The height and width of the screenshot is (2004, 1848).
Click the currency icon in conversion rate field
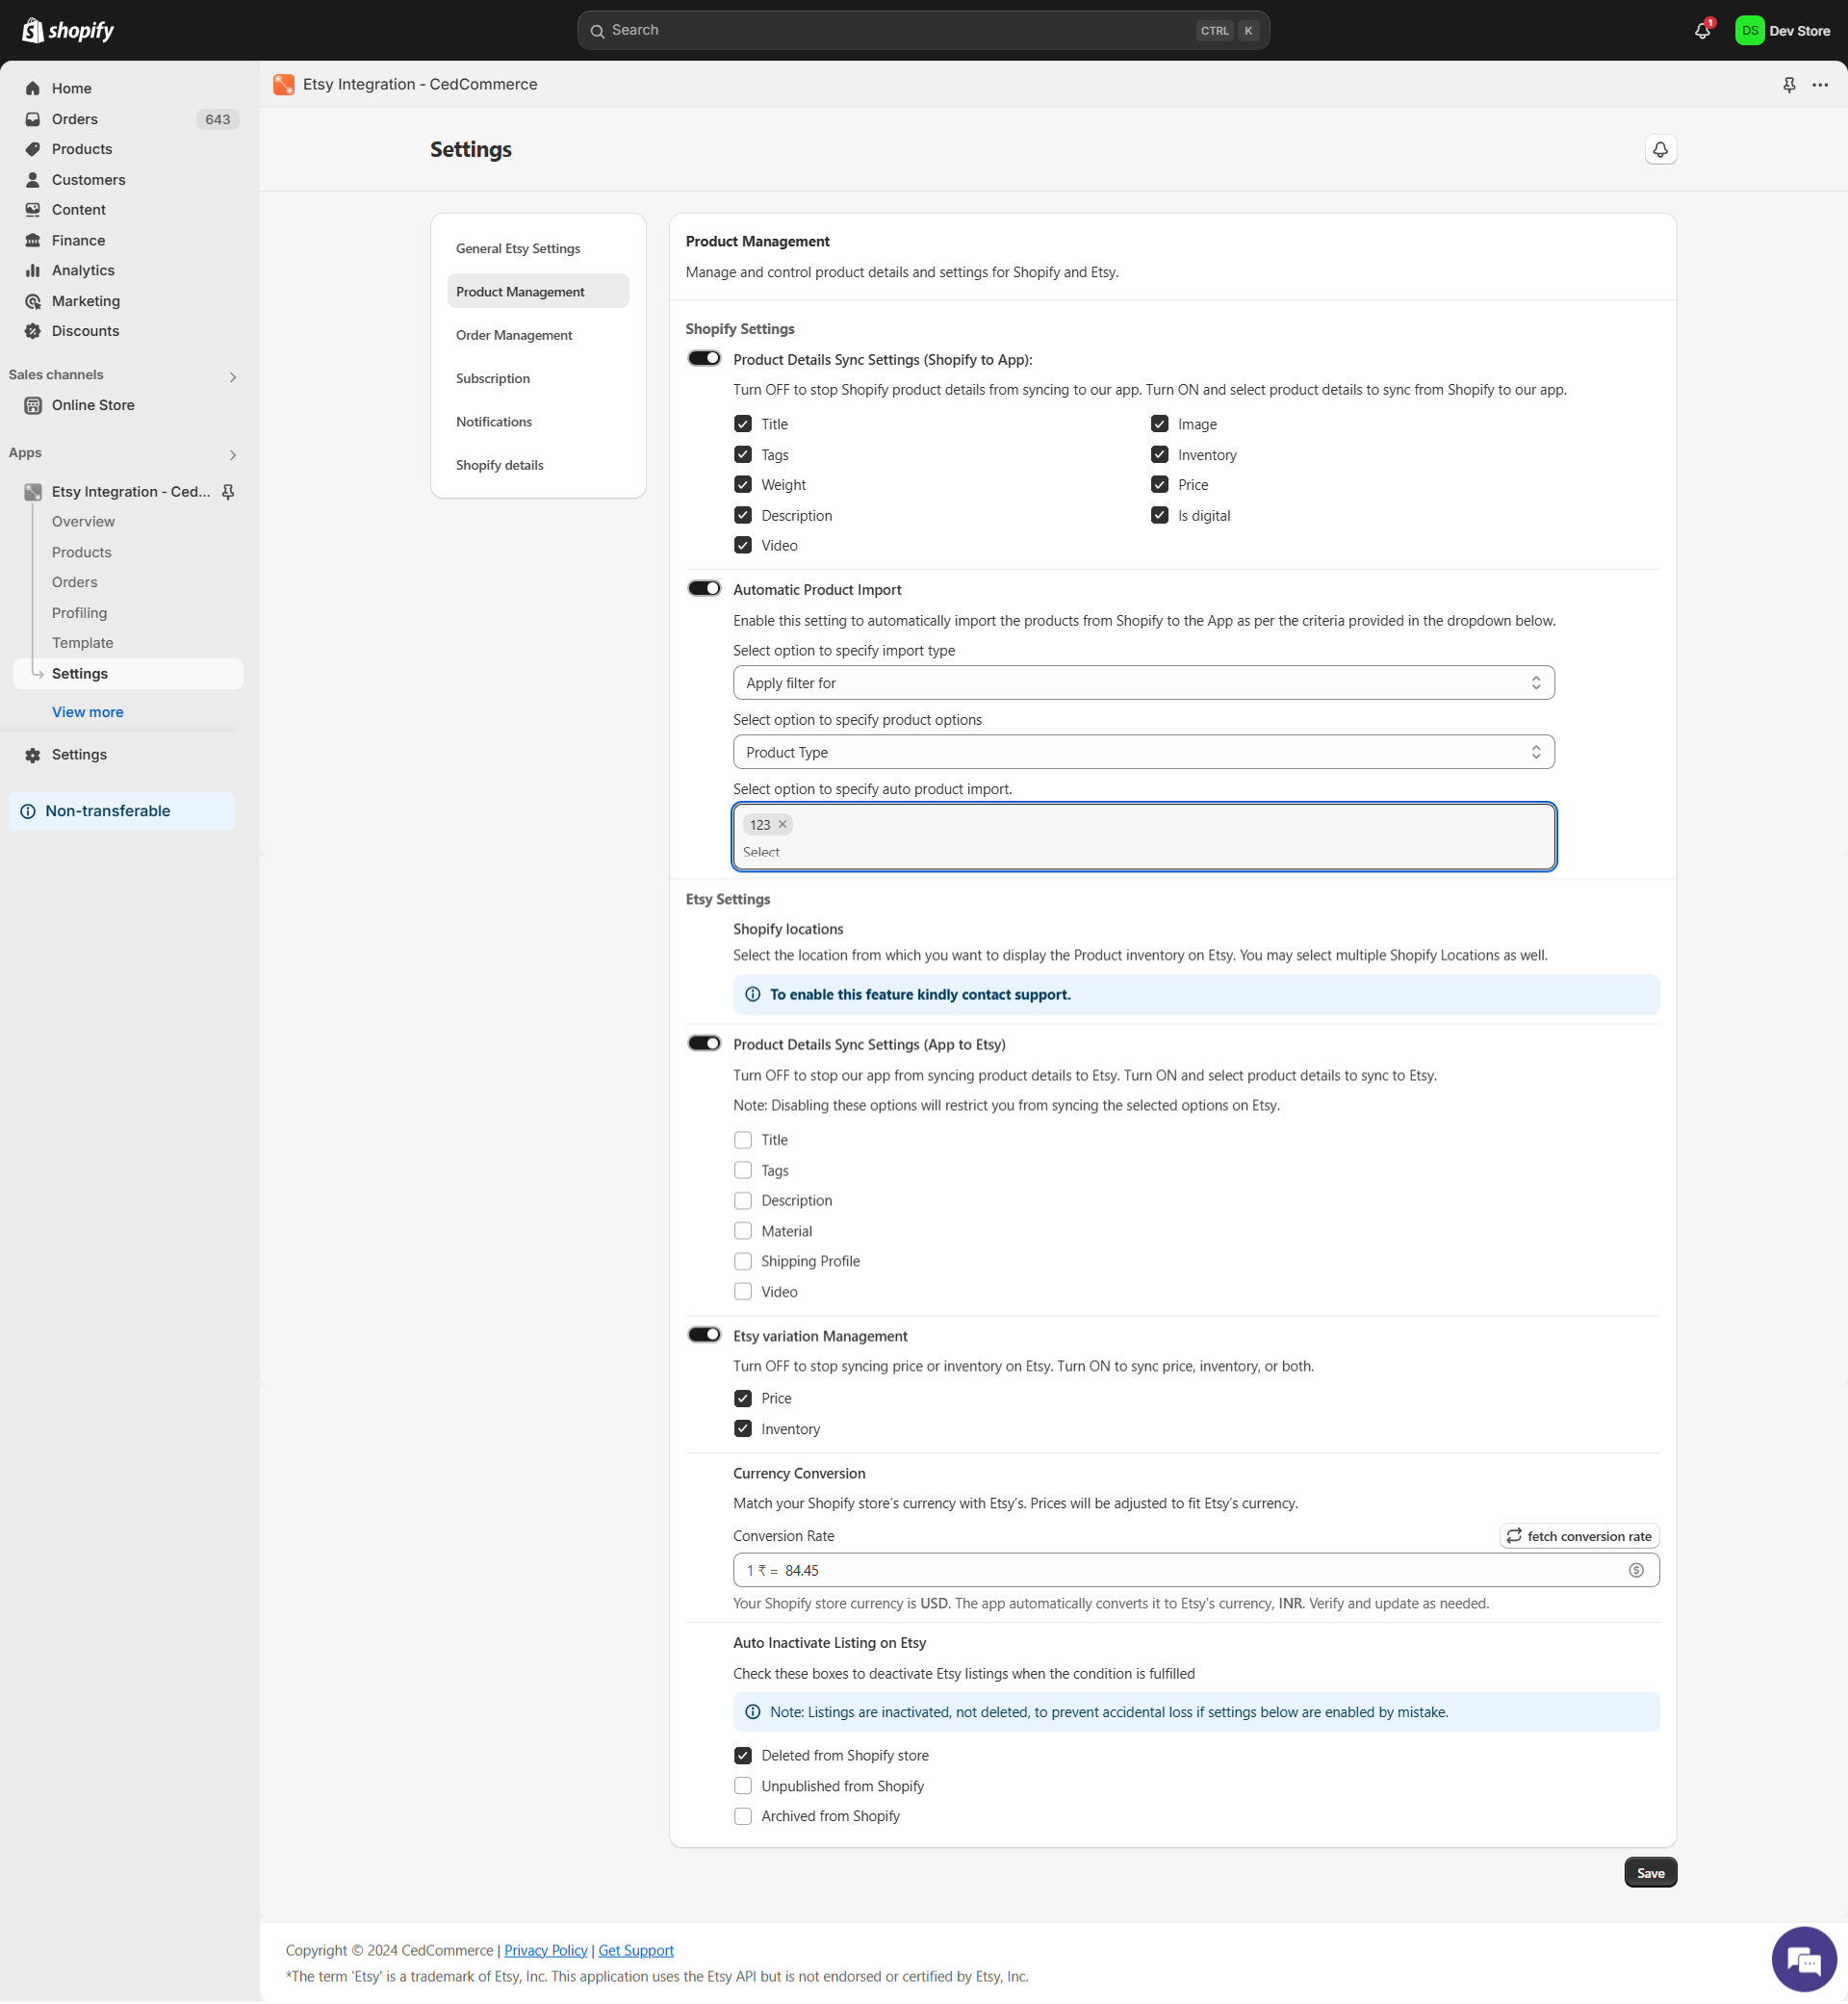pos(1635,1570)
